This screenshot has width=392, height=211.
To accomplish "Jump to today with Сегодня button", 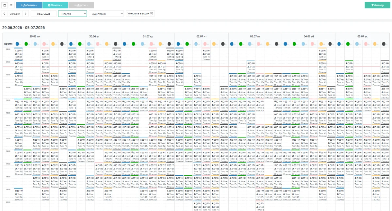I will pos(15,14).
